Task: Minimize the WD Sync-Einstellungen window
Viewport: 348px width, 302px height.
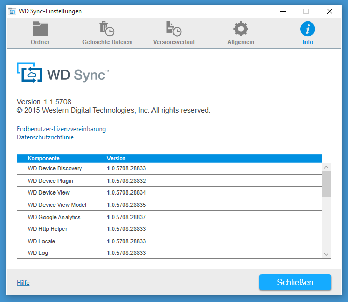Action: tap(283, 11)
